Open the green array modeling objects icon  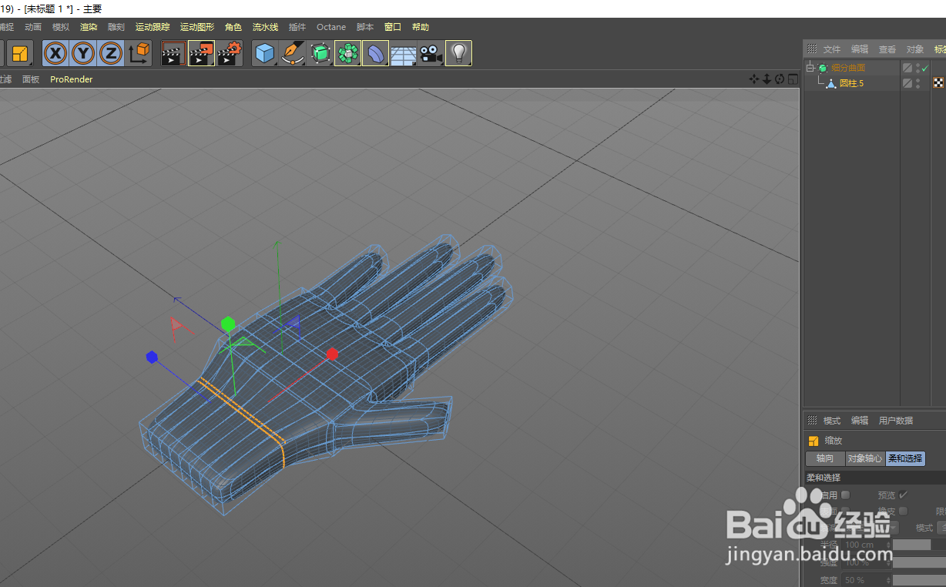(x=347, y=53)
